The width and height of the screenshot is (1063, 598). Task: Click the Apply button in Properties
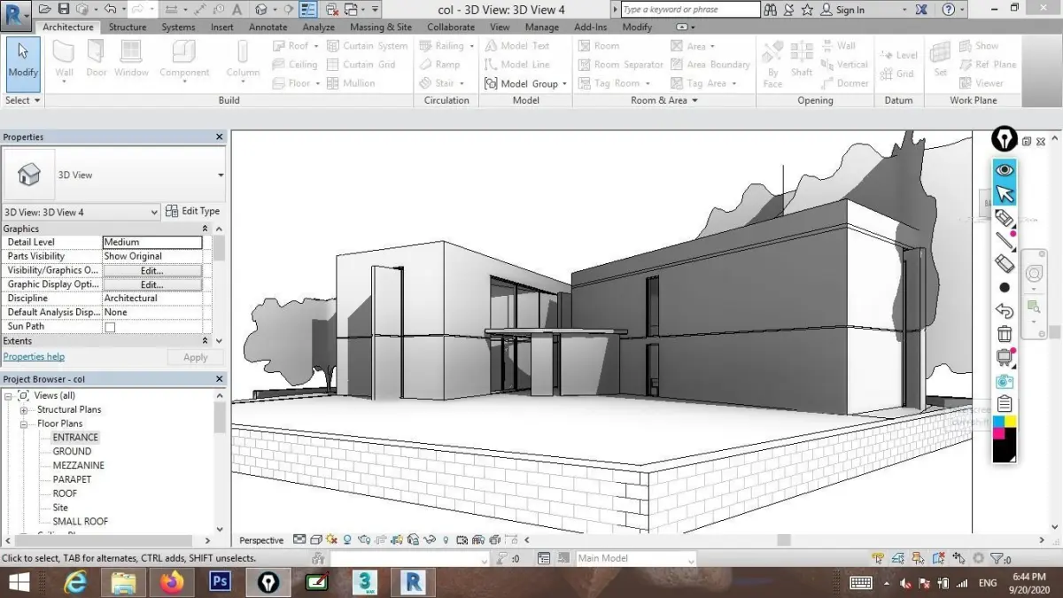coord(195,357)
